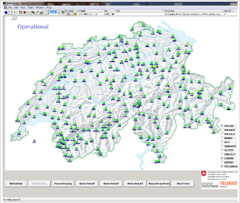The height and width of the screenshot is (203, 240).
Task: Click the alarm row description text
Action: click(x=193, y=14)
